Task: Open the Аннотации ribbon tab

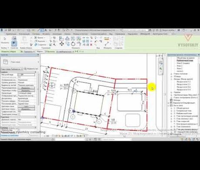Action: (57, 34)
